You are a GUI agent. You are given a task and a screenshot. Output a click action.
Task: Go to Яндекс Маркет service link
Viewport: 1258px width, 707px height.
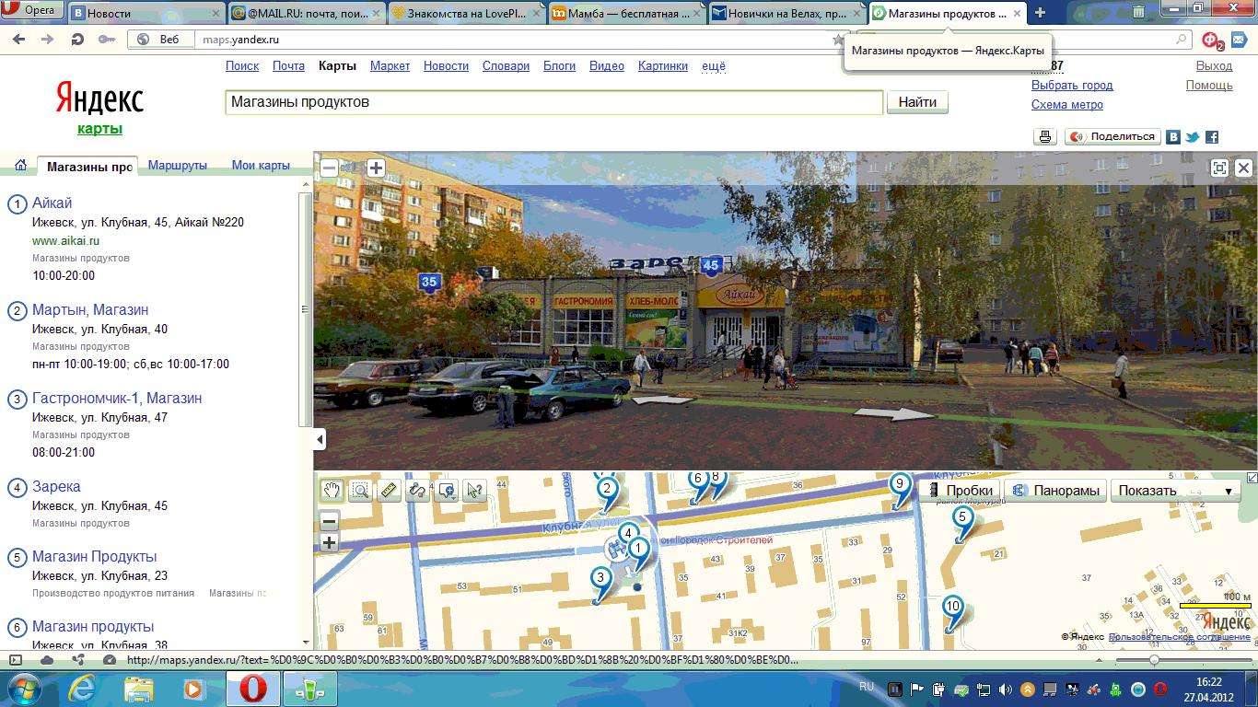point(390,66)
